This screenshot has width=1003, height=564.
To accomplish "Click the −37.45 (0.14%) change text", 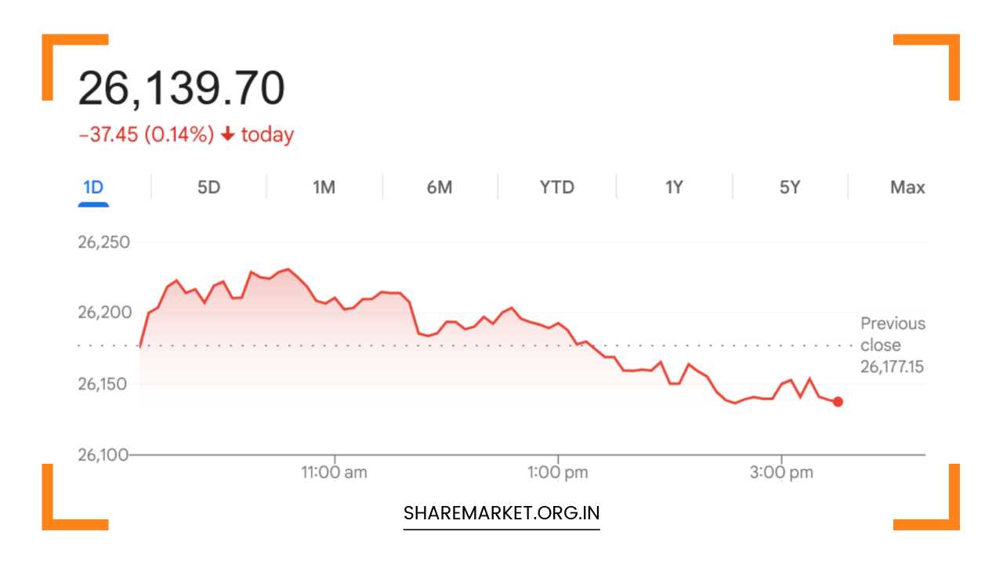I will tap(146, 135).
